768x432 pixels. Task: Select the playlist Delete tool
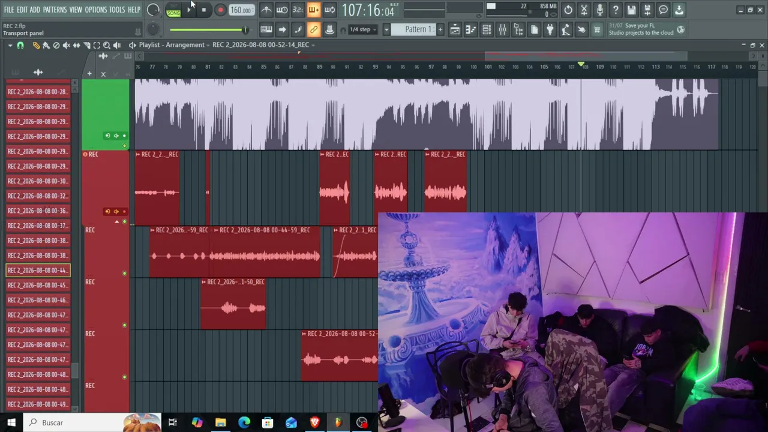(56, 45)
